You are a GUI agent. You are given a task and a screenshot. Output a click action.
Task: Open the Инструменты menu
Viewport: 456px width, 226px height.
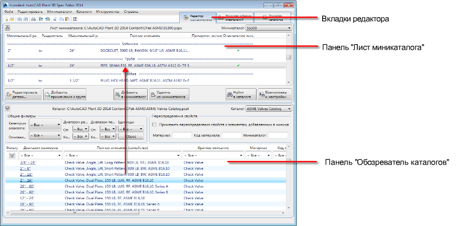(108, 12)
